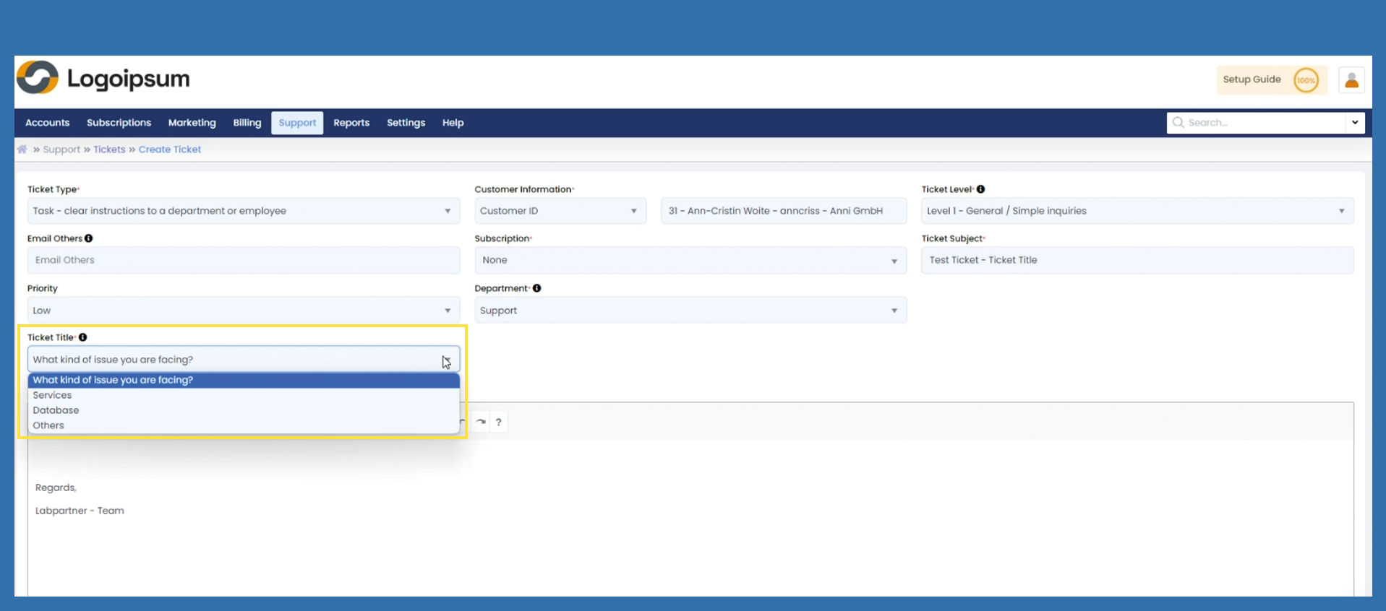Click the redo arrow in editor toolbar
Viewport: 1386px width, 611px height.
pyautogui.click(x=481, y=422)
